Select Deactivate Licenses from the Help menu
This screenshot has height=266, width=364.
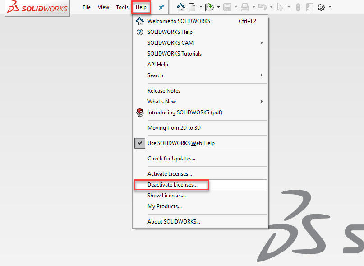click(x=172, y=185)
